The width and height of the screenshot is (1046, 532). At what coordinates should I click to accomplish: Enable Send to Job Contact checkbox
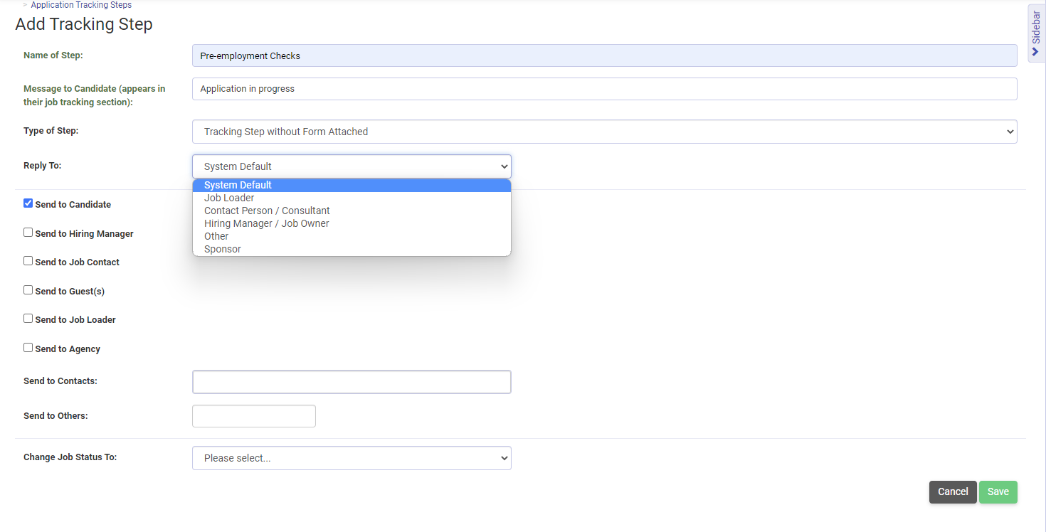pyautogui.click(x=28, y=261)
